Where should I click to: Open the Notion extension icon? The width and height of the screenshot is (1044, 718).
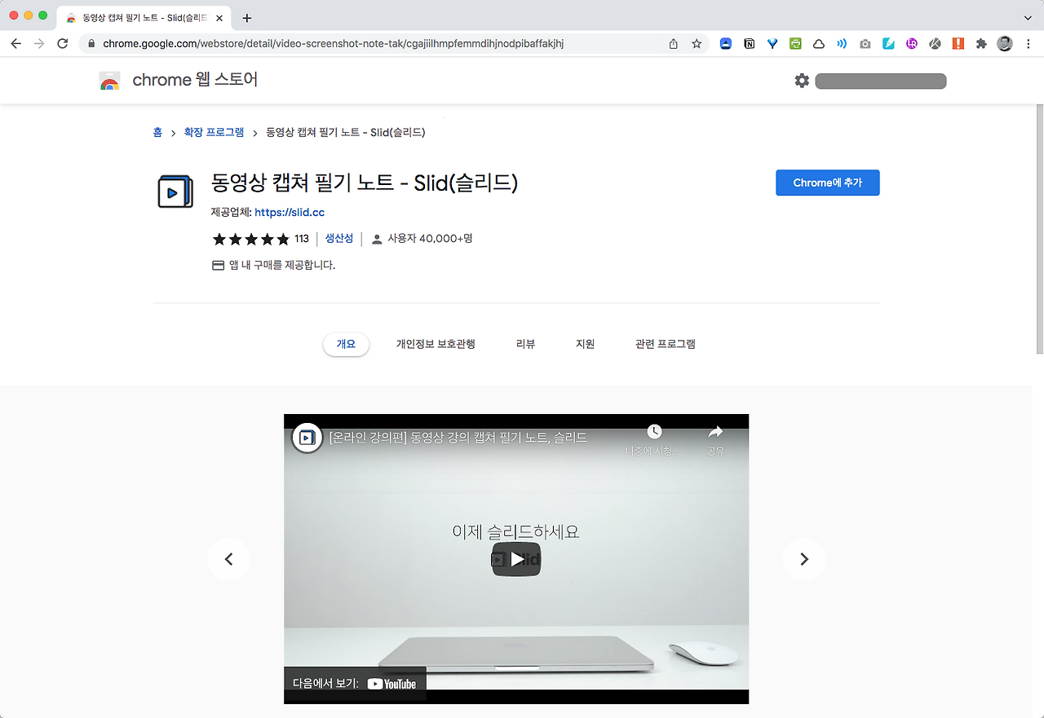(x=749, y=44)
